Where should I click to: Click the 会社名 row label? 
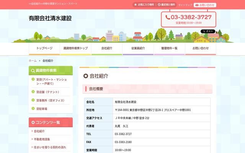click(x=99, y=102)
